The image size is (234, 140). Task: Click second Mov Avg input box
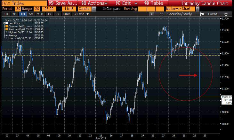[151, 9]
